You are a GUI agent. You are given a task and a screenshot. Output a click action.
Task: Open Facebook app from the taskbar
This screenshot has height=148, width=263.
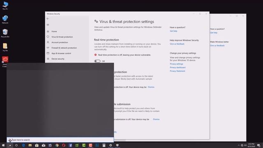point(70,145)
